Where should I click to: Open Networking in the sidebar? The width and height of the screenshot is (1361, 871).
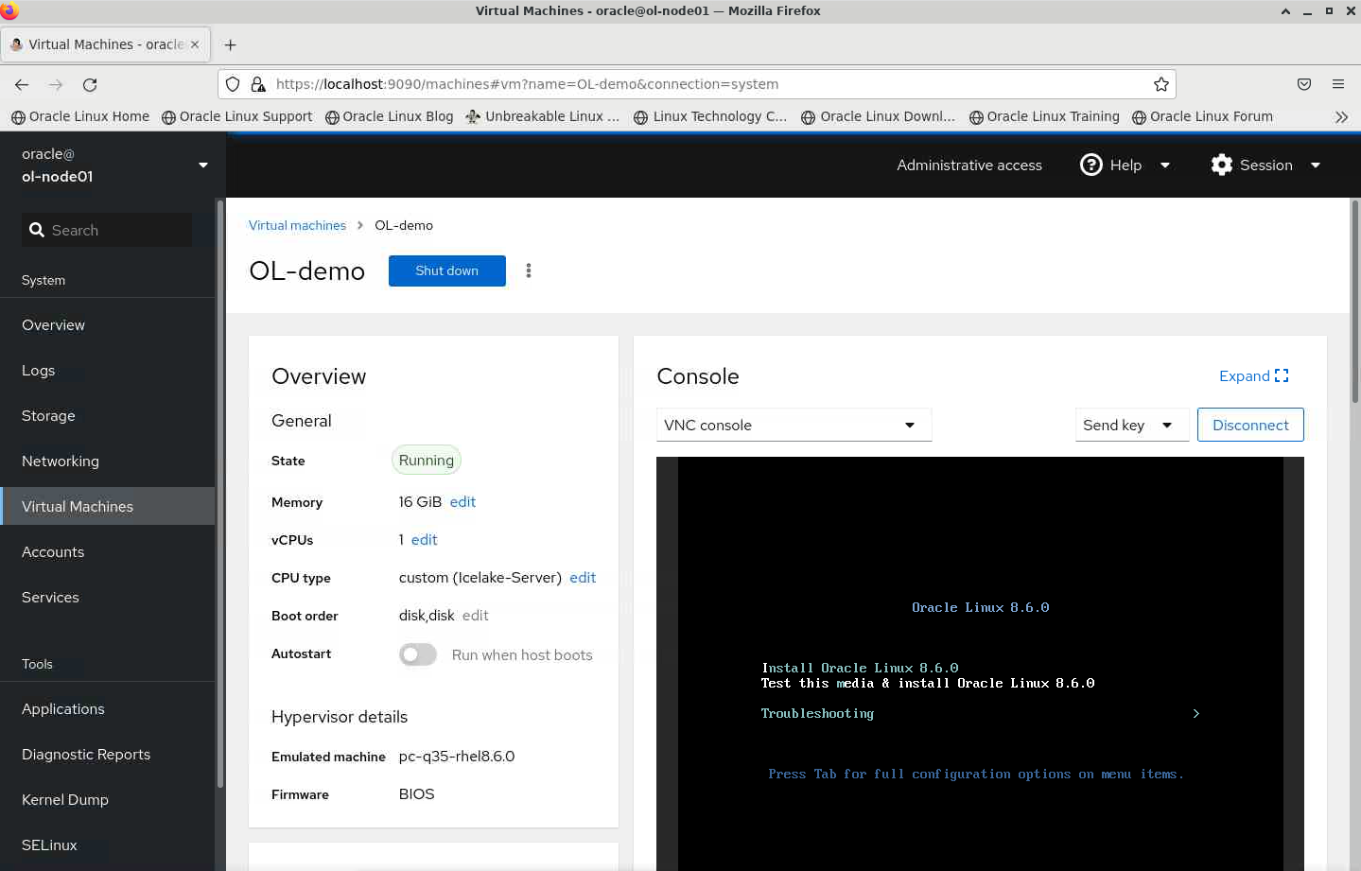(108, 461)
